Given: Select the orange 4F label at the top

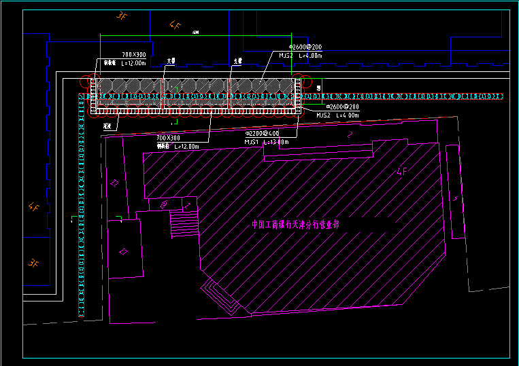Looking at the screenshot, I should (175, 24).
